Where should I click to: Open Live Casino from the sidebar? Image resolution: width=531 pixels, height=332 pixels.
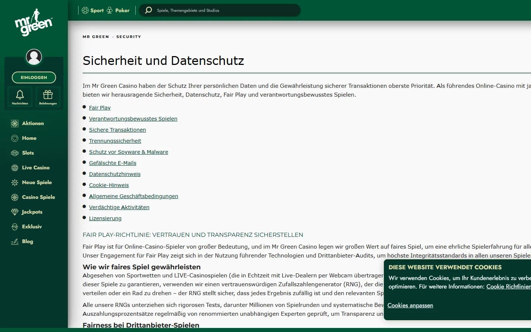[x=36, y=167]
